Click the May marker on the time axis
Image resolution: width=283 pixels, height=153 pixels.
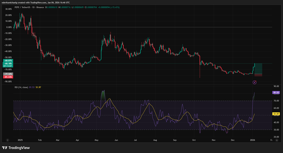coord(97,139)
